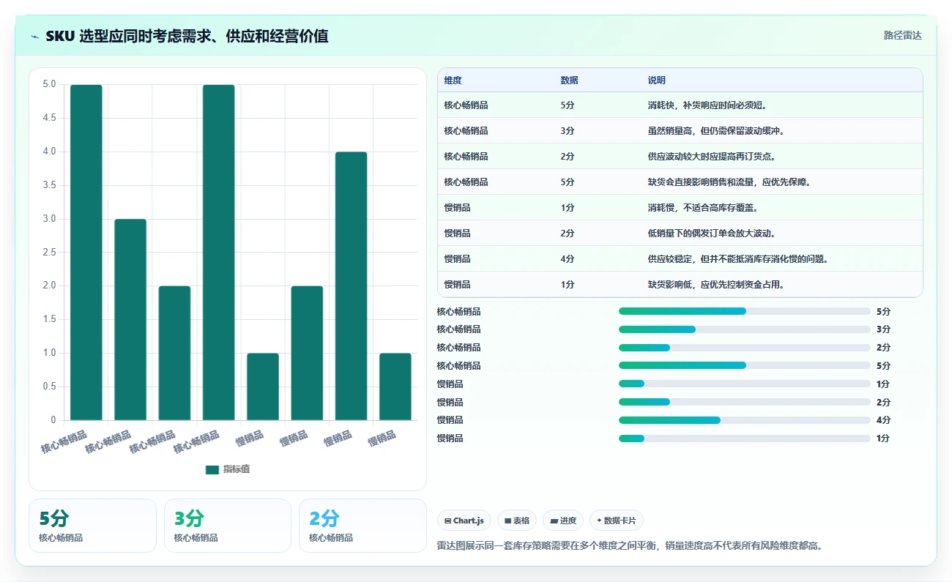Click the Chart.js chip

tap(464, 521)
